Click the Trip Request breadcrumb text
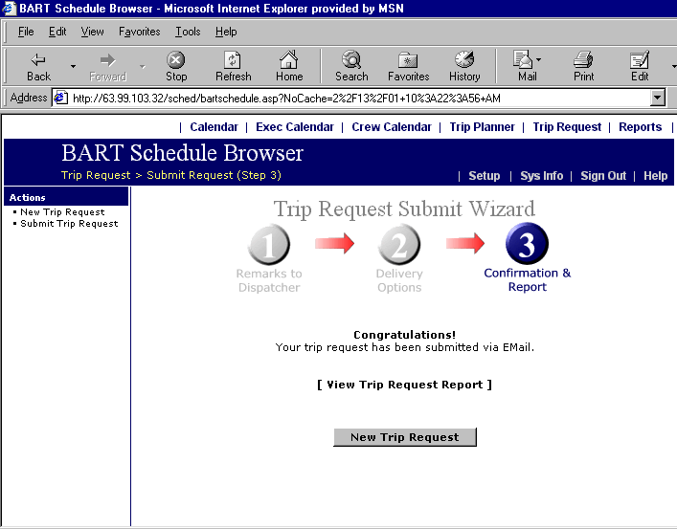 (x=96, y=175)
